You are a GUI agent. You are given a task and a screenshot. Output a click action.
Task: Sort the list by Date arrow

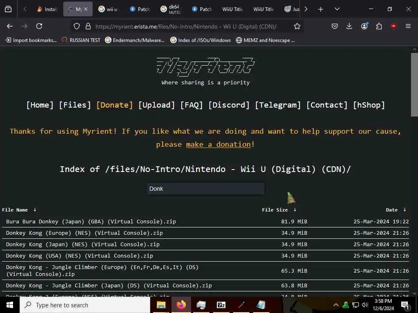(405, 210)
